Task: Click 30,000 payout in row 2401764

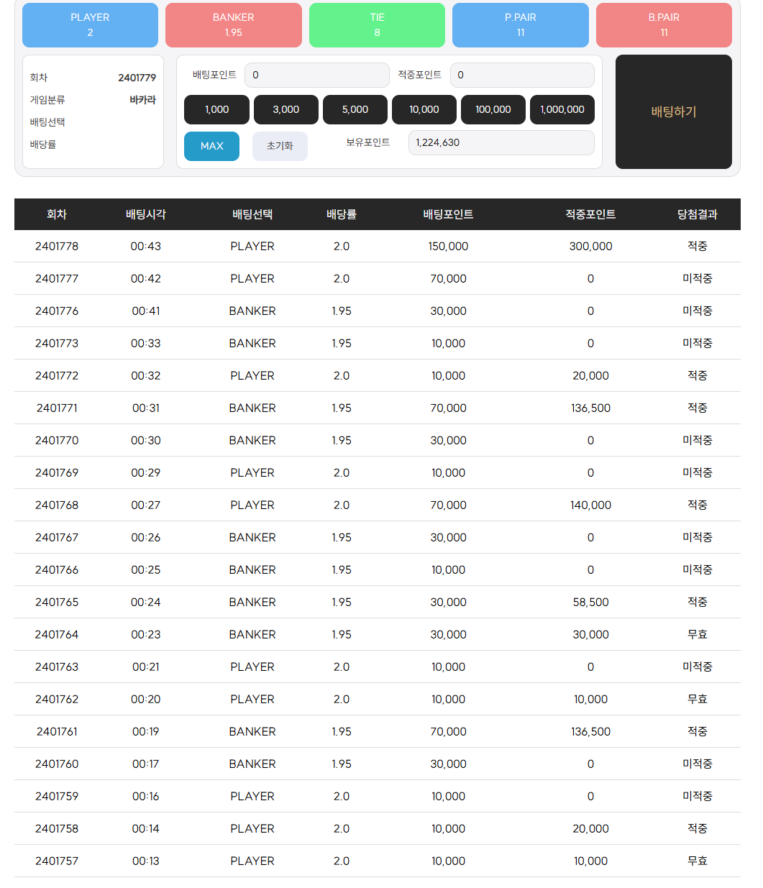Action: coord(591,634)
